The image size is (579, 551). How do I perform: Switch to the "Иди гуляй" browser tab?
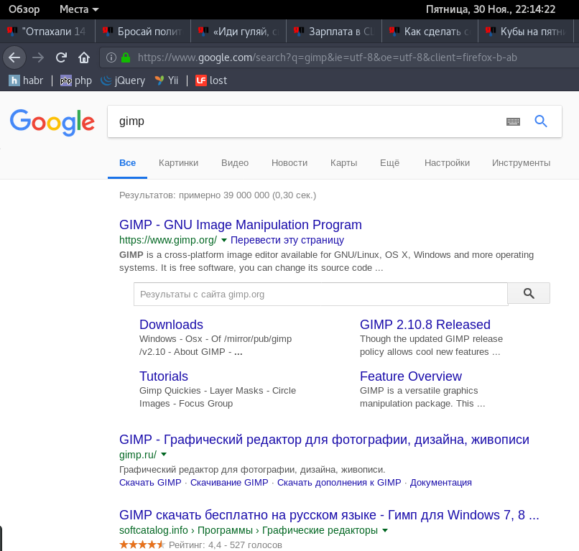tap(238, 32)
